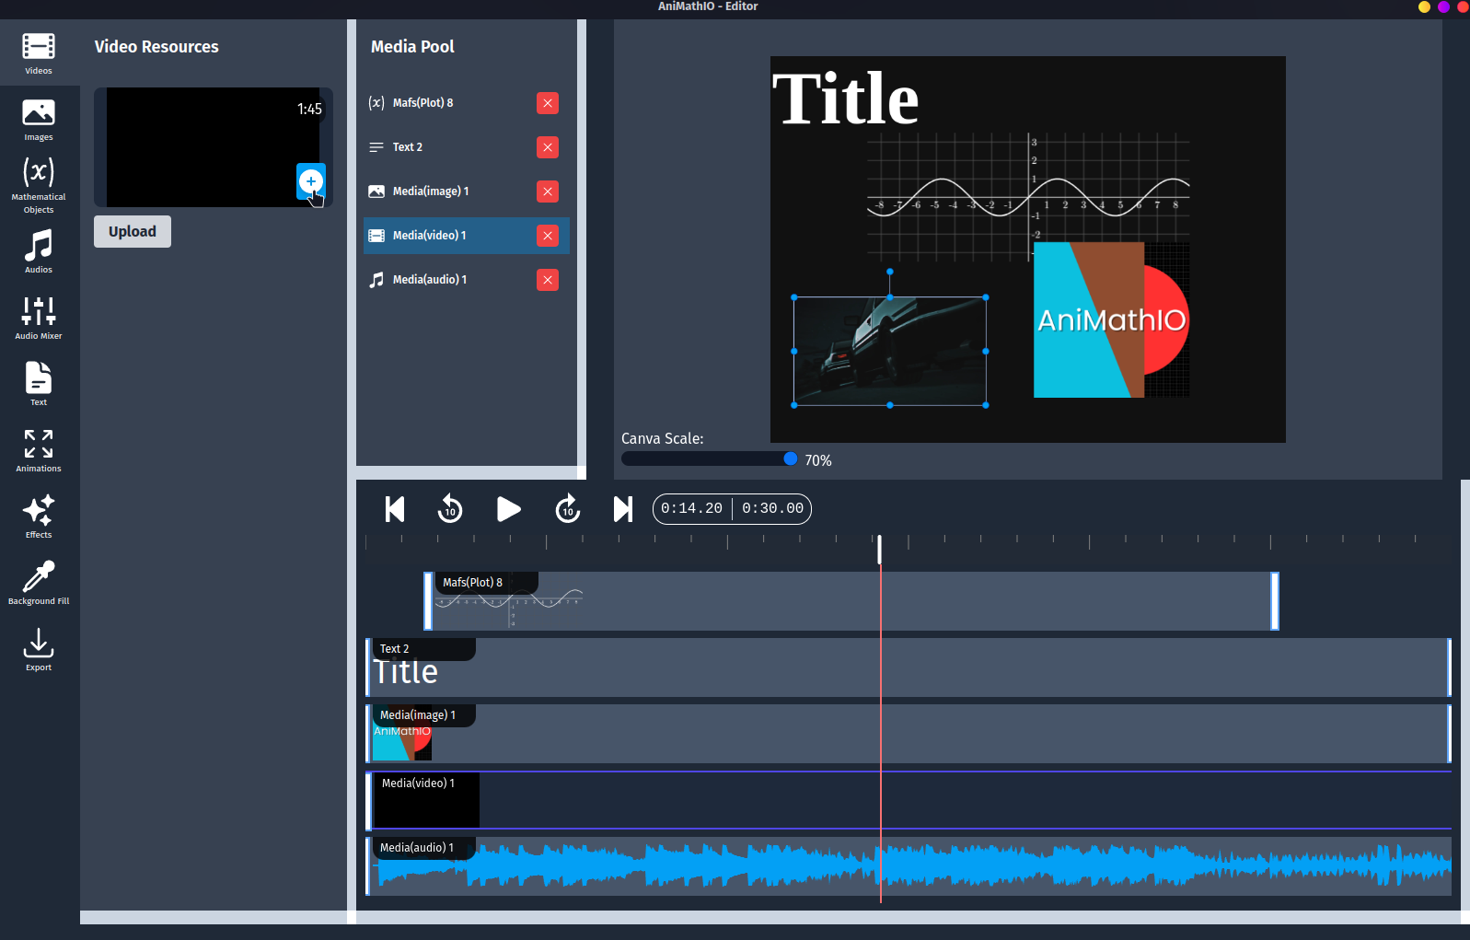The width and height of the screenshot is (1470, 940).
Task: Open the Background Fill tool
Action: [x=39, y=583]
